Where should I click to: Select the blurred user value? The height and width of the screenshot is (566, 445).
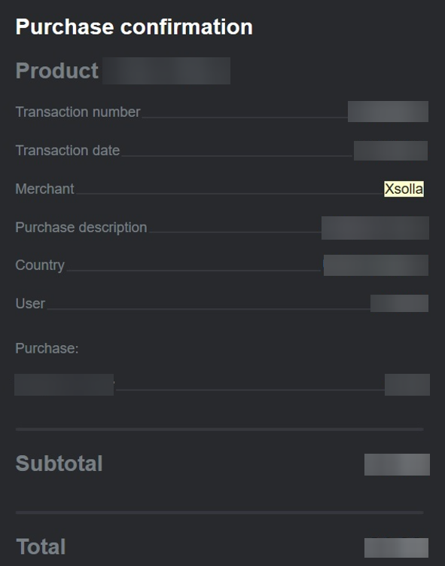(399, 303)
